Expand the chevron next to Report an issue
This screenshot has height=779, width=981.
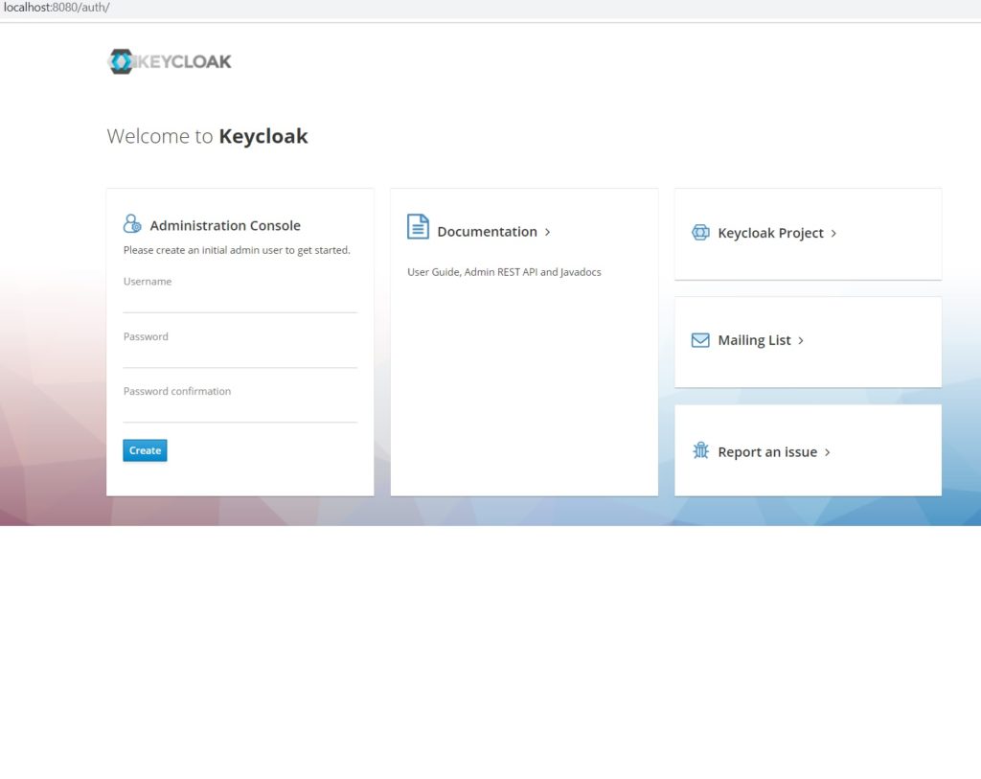tap(830, 451)
